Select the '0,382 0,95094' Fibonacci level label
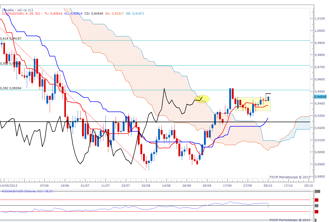 click(x=11, y=88)
